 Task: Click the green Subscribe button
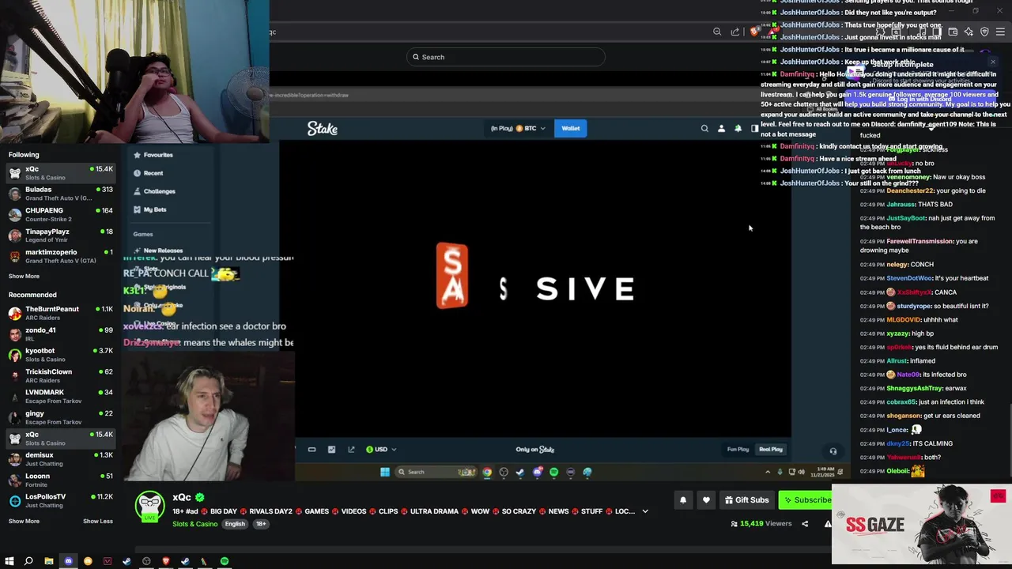coord(806,499)
